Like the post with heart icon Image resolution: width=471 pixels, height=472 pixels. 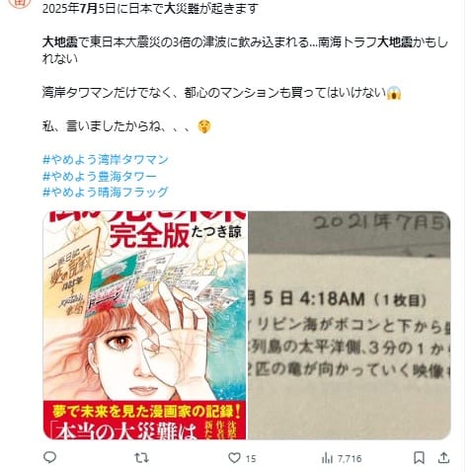point(234,458)
